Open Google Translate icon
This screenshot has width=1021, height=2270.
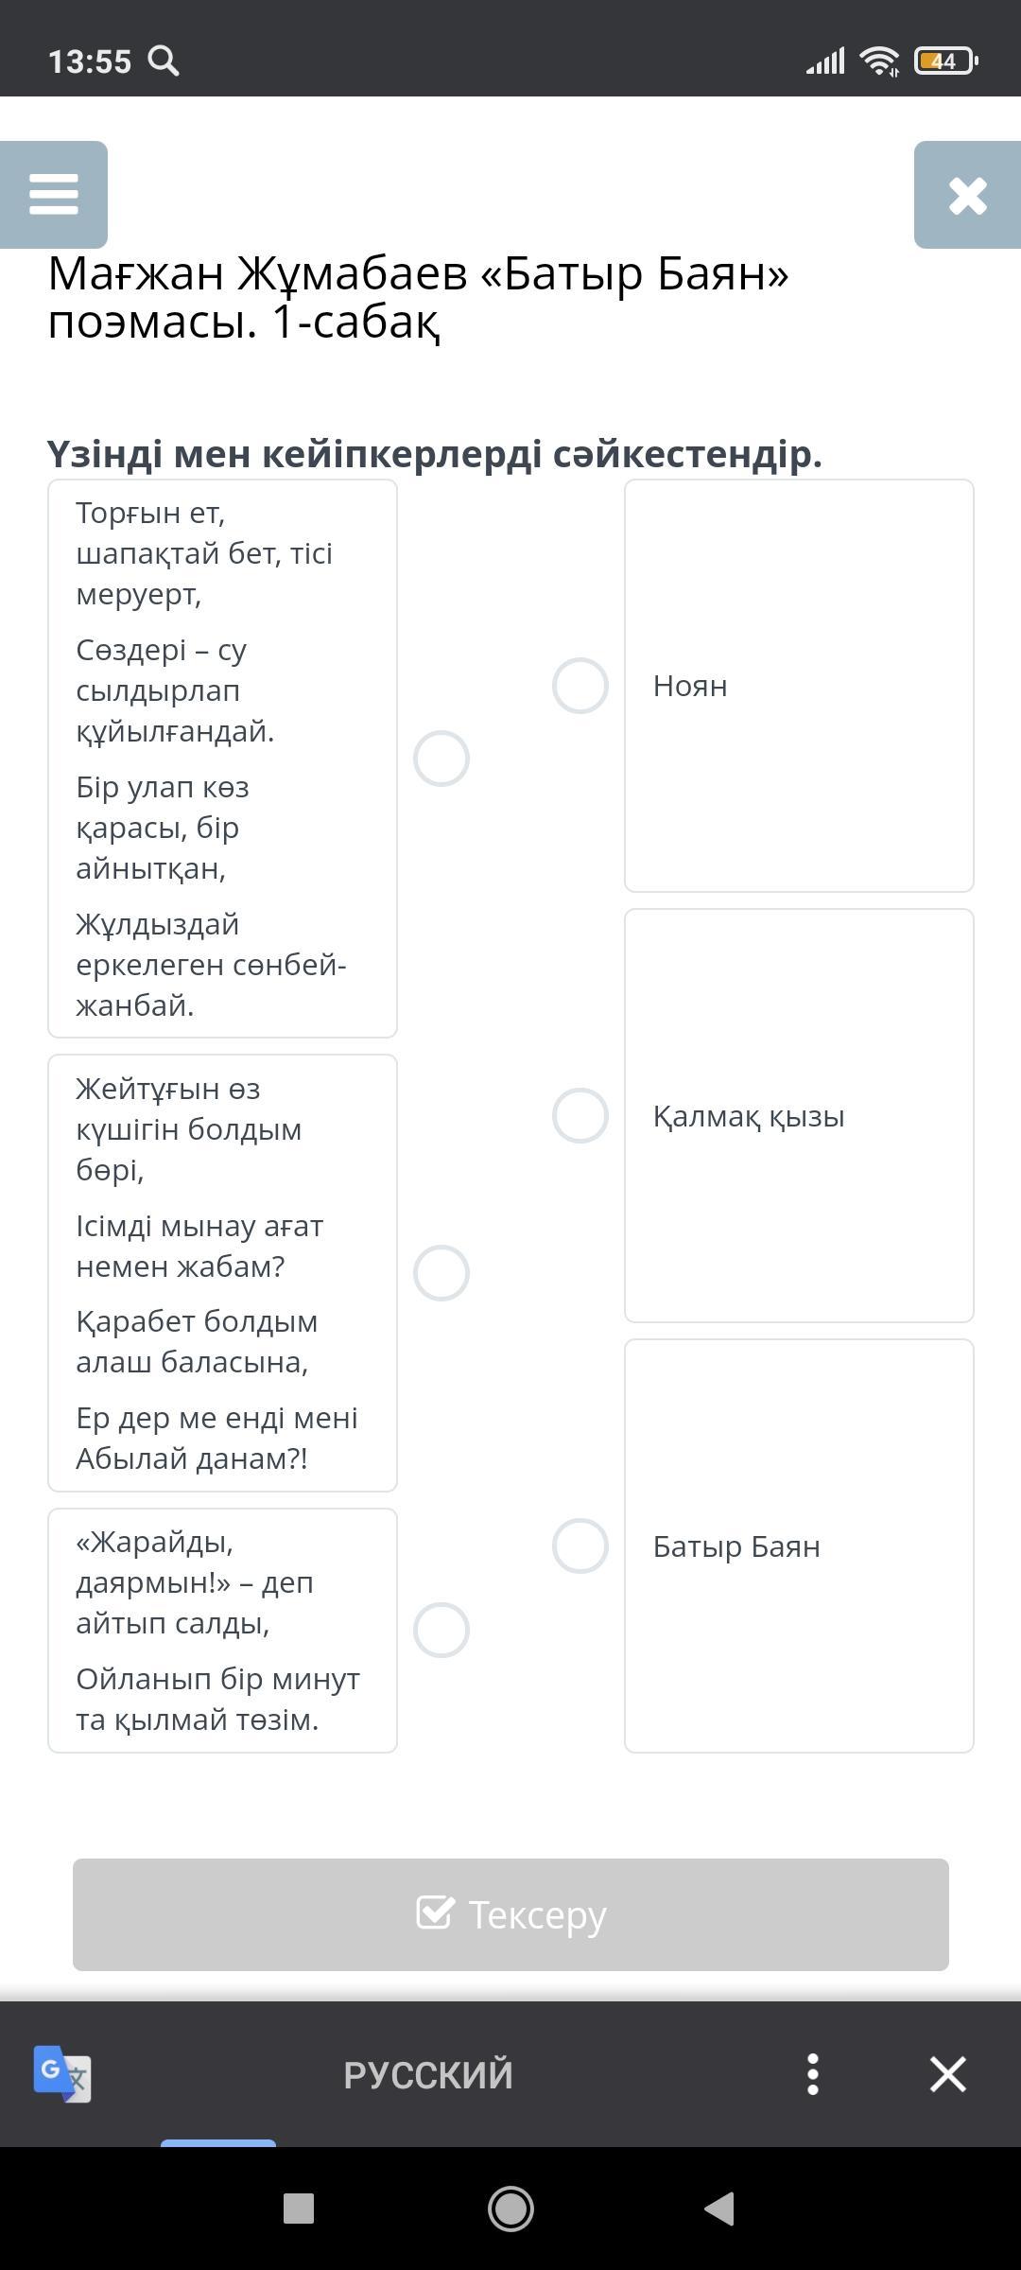(62, 2074)
